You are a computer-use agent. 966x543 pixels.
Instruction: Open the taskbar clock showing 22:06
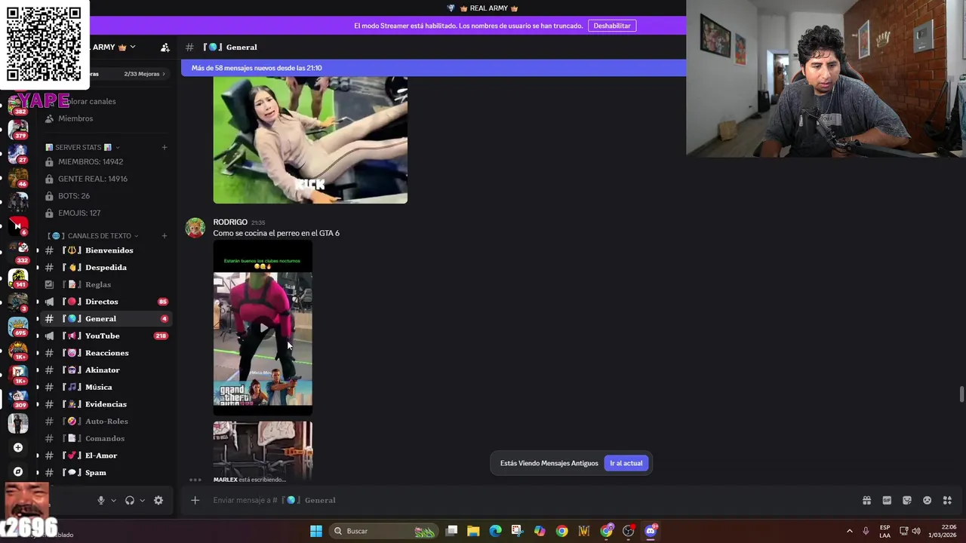[x=942, y=531]
